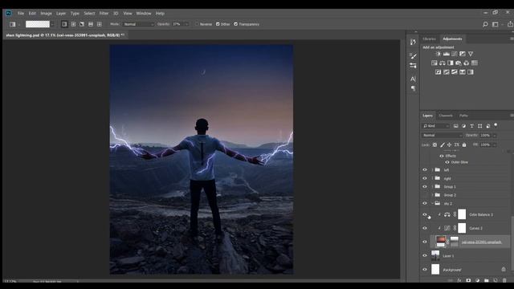
Task: Open the Filter menu
Action: (104, 14)
